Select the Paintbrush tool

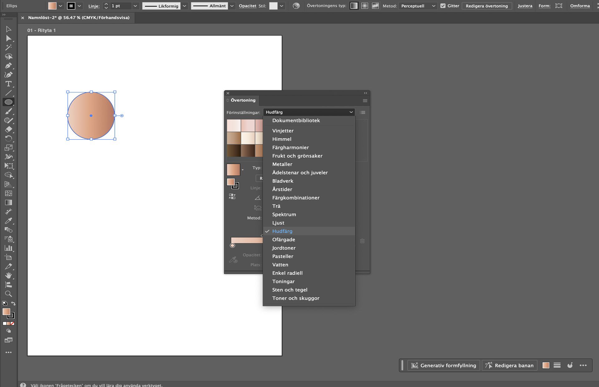click(x=9, y=111)
